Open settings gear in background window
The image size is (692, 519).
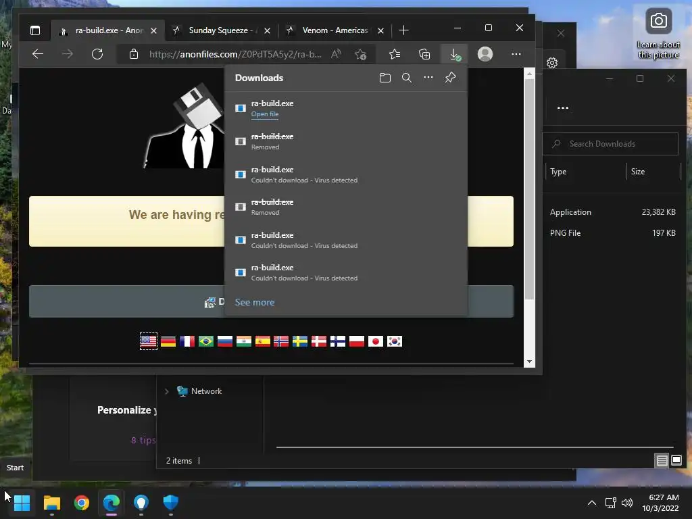pyautogui.click(x=552, y=63)
